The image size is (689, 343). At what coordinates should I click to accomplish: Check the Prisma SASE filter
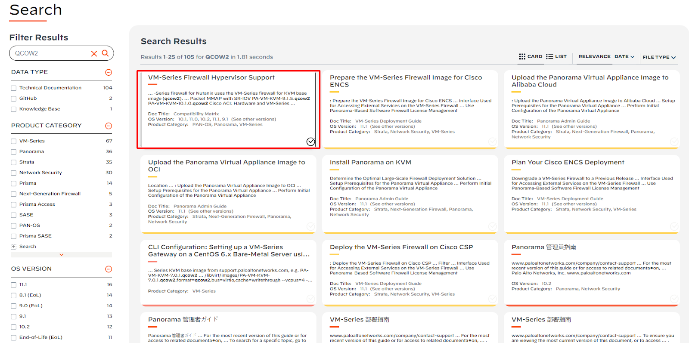[x=13, y=236]
